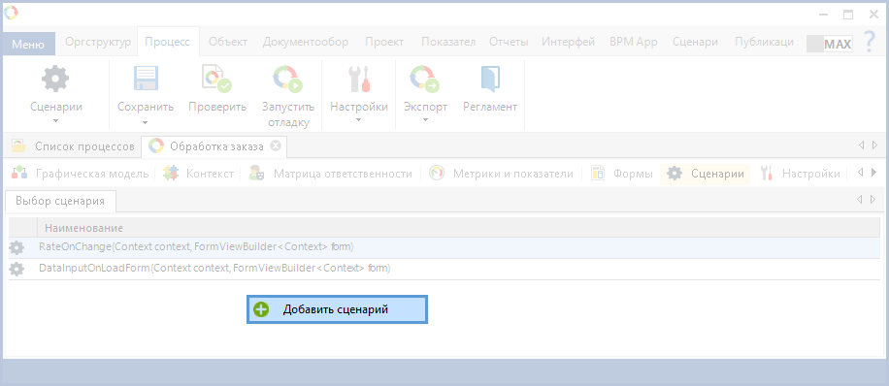Viewport: 889px width, 386px height.
Task: Close the Обработка заказа tab
Action: [276, 146]
